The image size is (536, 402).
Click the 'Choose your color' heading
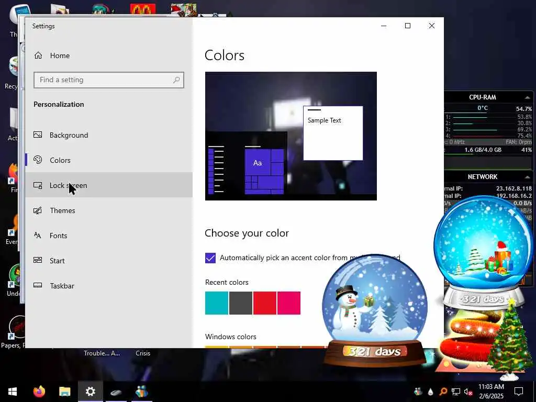(247, 233)
